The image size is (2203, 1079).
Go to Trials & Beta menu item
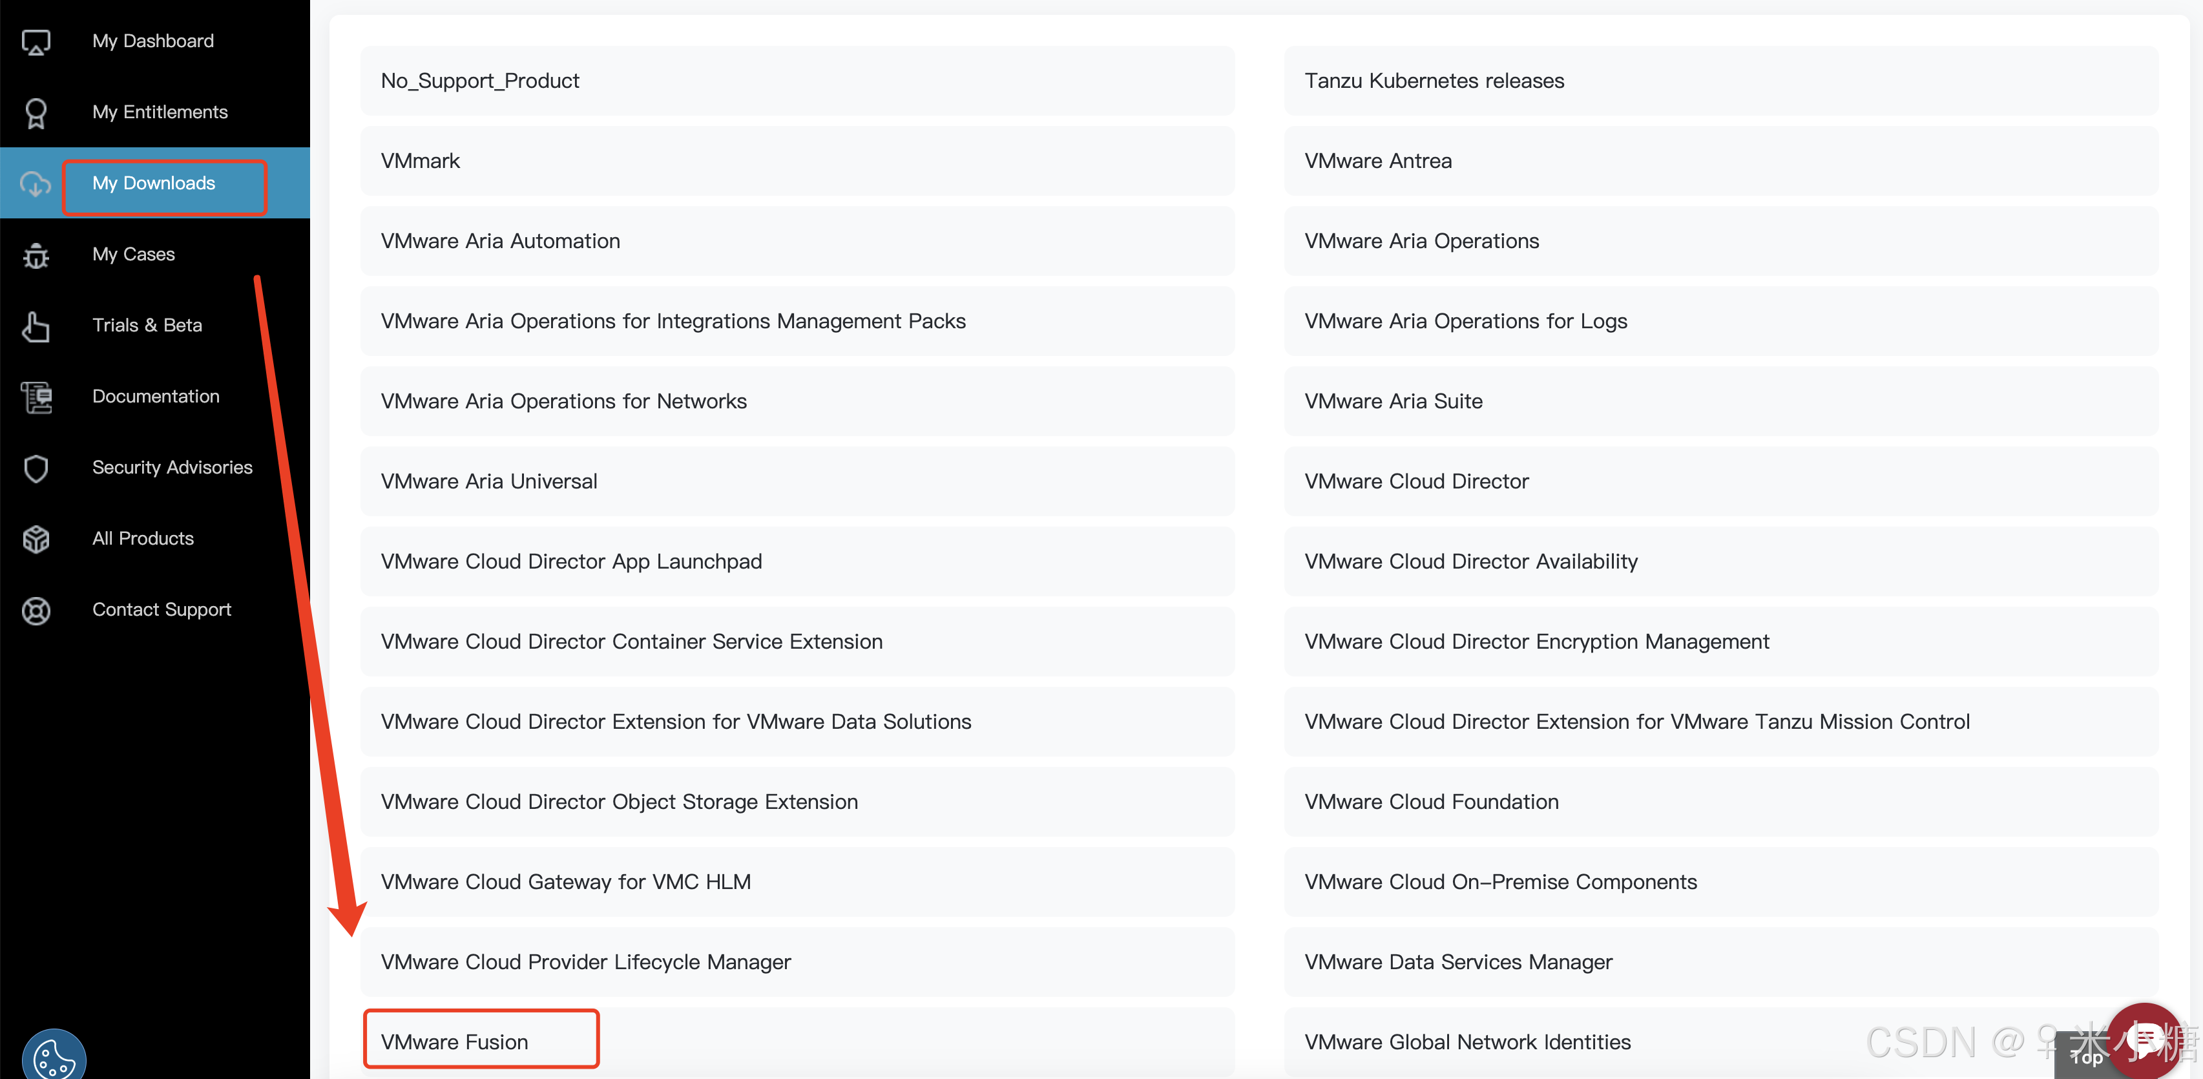(147, 326)
